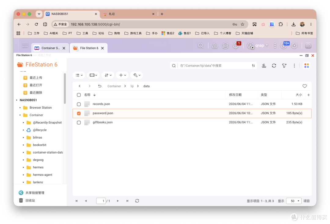Open the QTS main menu hamburger icon

pos(25,45)
